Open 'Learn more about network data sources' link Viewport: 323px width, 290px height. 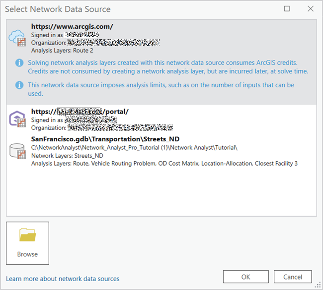tap(63, 279)
